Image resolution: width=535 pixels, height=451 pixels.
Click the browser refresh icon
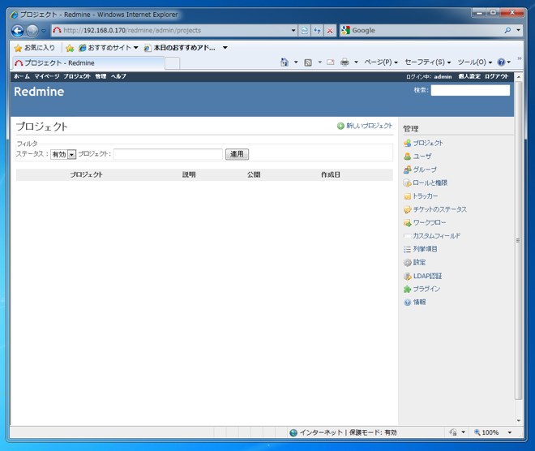tap(317, 30)
